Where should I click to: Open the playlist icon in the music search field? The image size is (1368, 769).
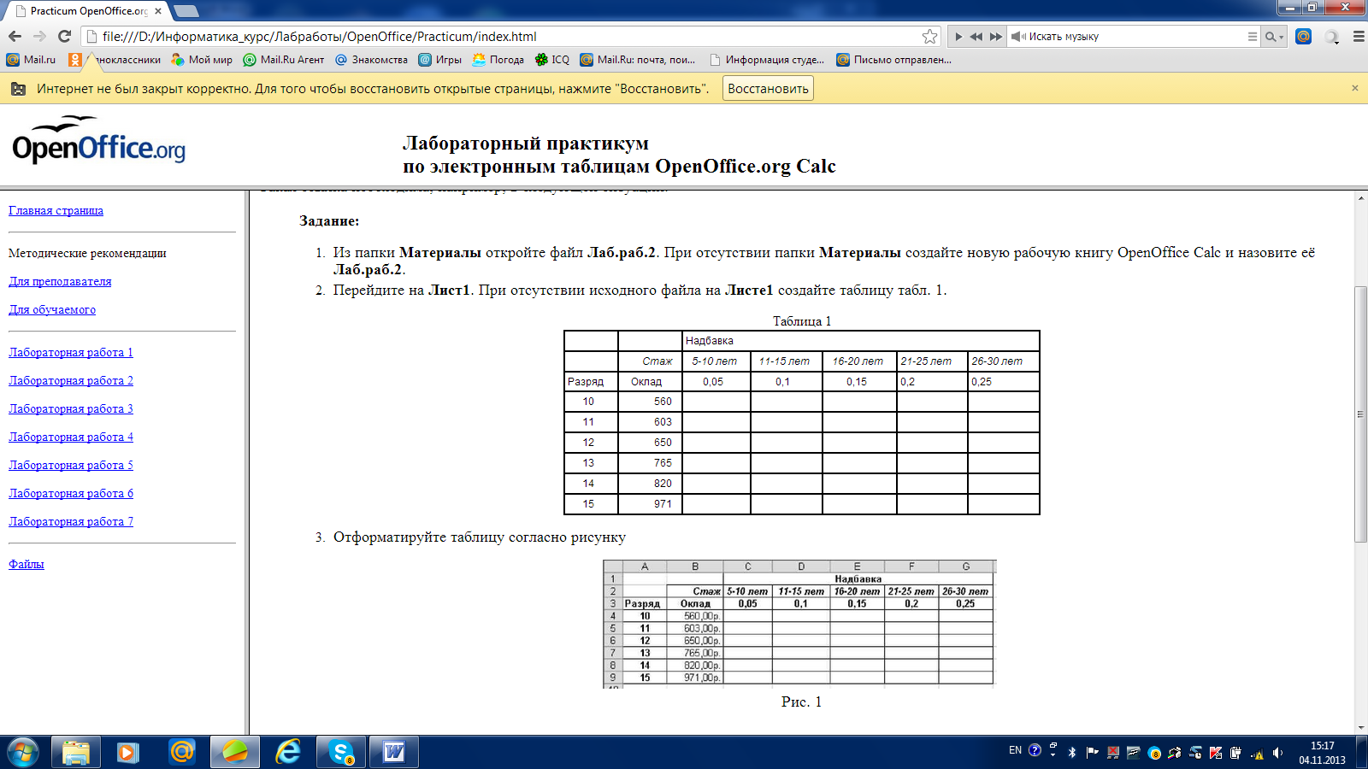click(1252, 37)
